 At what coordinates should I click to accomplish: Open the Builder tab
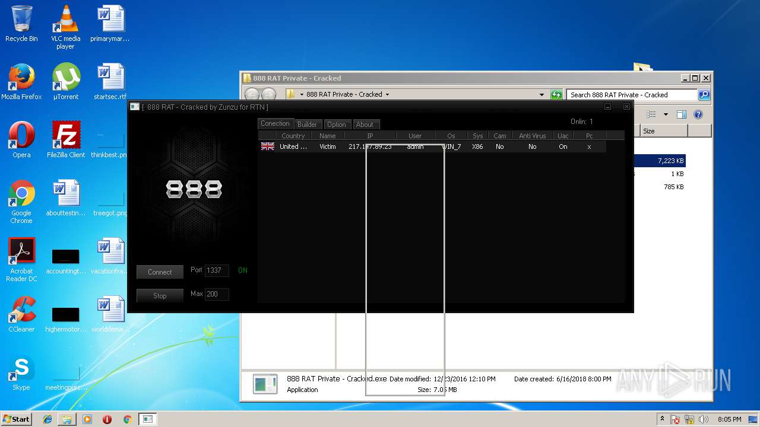(x=307, y=125)
